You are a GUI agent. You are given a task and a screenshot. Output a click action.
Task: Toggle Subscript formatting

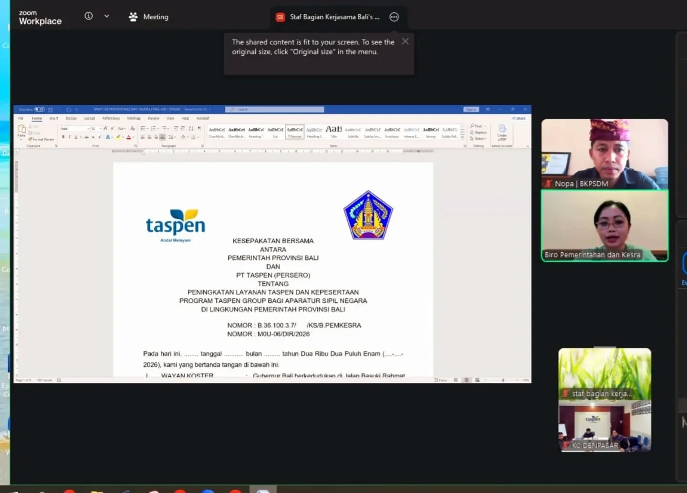(x=93, y=137)
